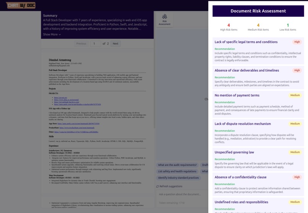Image resolution: width=308 pixels, height=213 pixels.
Task: Select 'Absence of a confidentiality clause' item
Action: (240, 177)
